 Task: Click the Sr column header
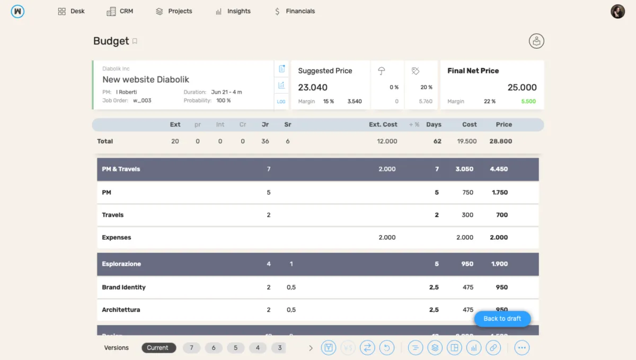click(x=288, y=124)
